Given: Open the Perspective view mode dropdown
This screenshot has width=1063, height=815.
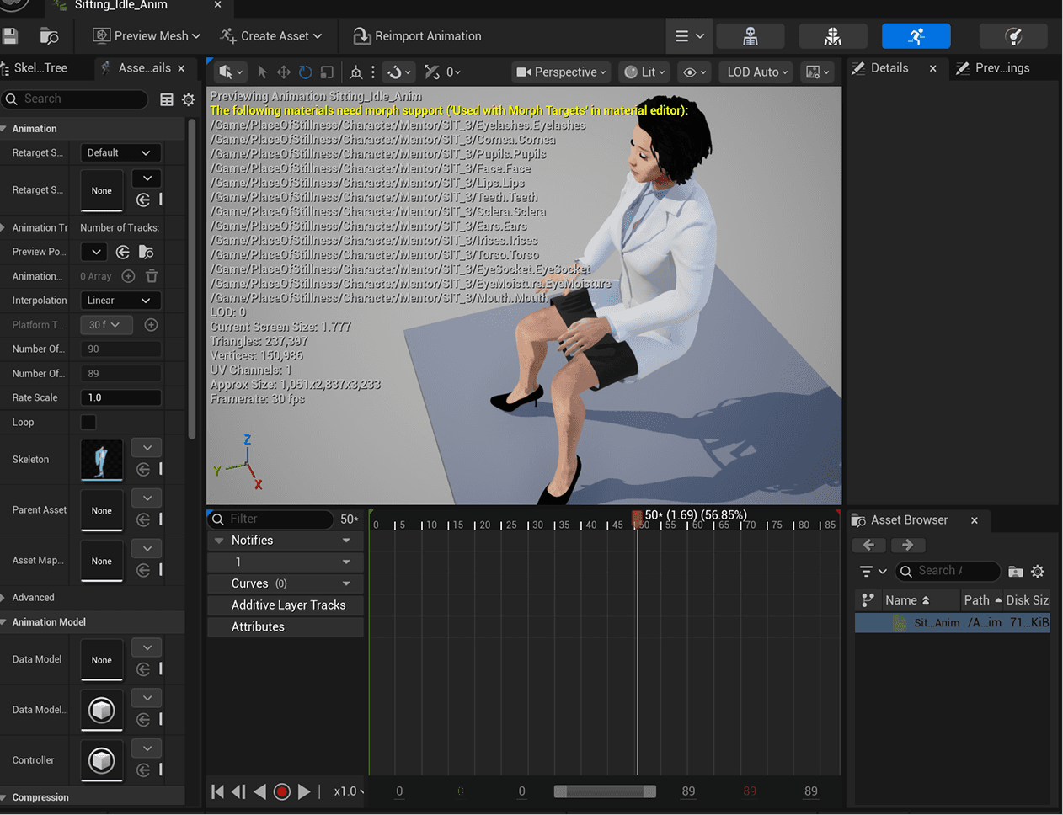Looking at the screenshot, I should (561, 72).
